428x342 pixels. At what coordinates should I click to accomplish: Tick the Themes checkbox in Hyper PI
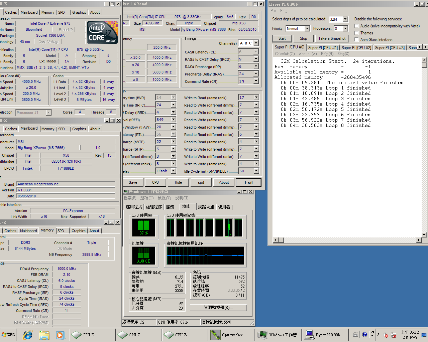[x=356, y=33]
